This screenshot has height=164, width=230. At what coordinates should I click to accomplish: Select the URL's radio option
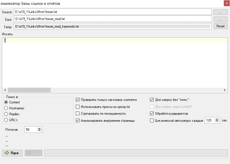click(x=11, y=120)
